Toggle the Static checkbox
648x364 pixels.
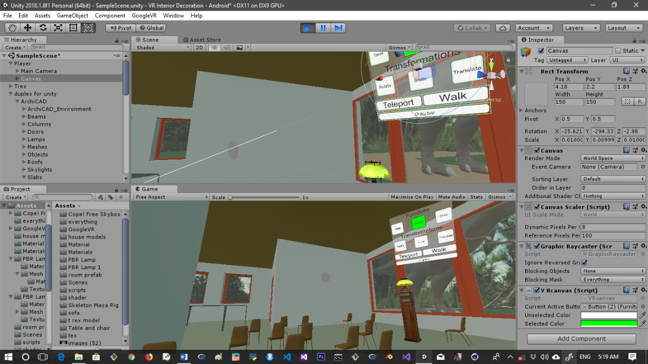point(618,51)
